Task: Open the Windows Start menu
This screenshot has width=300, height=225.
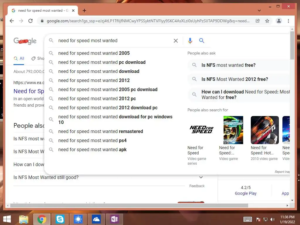Action: tap(7, 219)
